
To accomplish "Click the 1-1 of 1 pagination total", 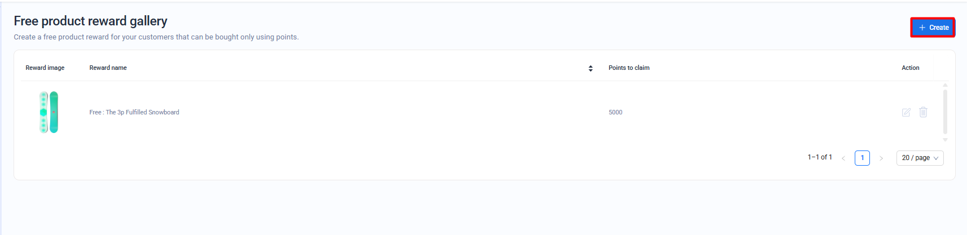I will click(x=819, y=157).
